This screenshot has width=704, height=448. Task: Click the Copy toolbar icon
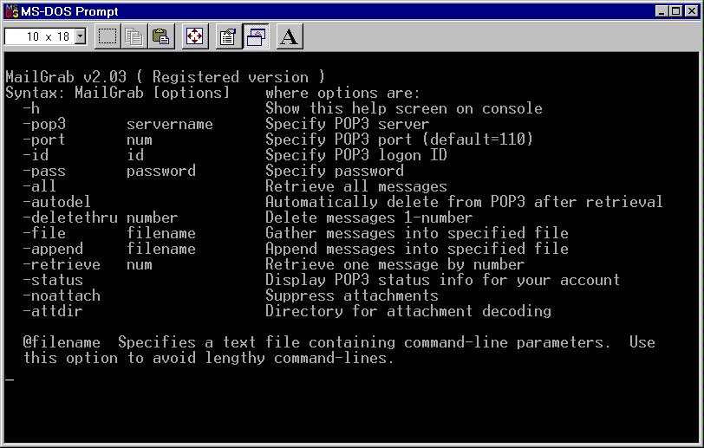(x=134, y=36)
